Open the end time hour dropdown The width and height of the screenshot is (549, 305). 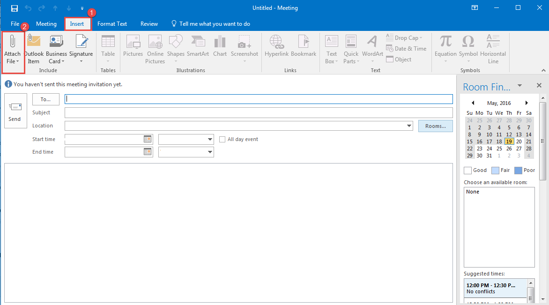click(x=210, y=152)
